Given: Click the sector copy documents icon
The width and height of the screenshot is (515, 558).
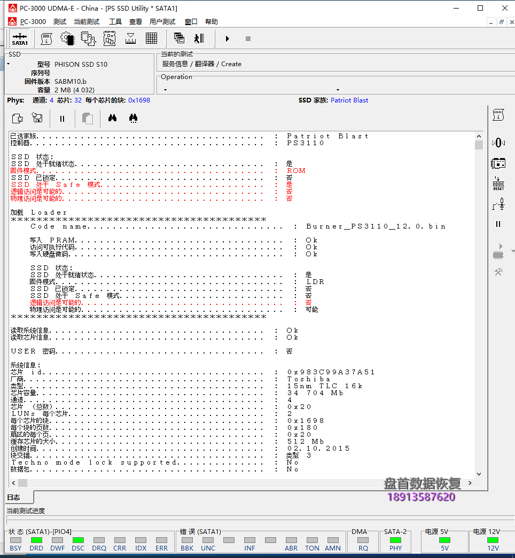Looking at the screenshot, I should pos(88,39).
